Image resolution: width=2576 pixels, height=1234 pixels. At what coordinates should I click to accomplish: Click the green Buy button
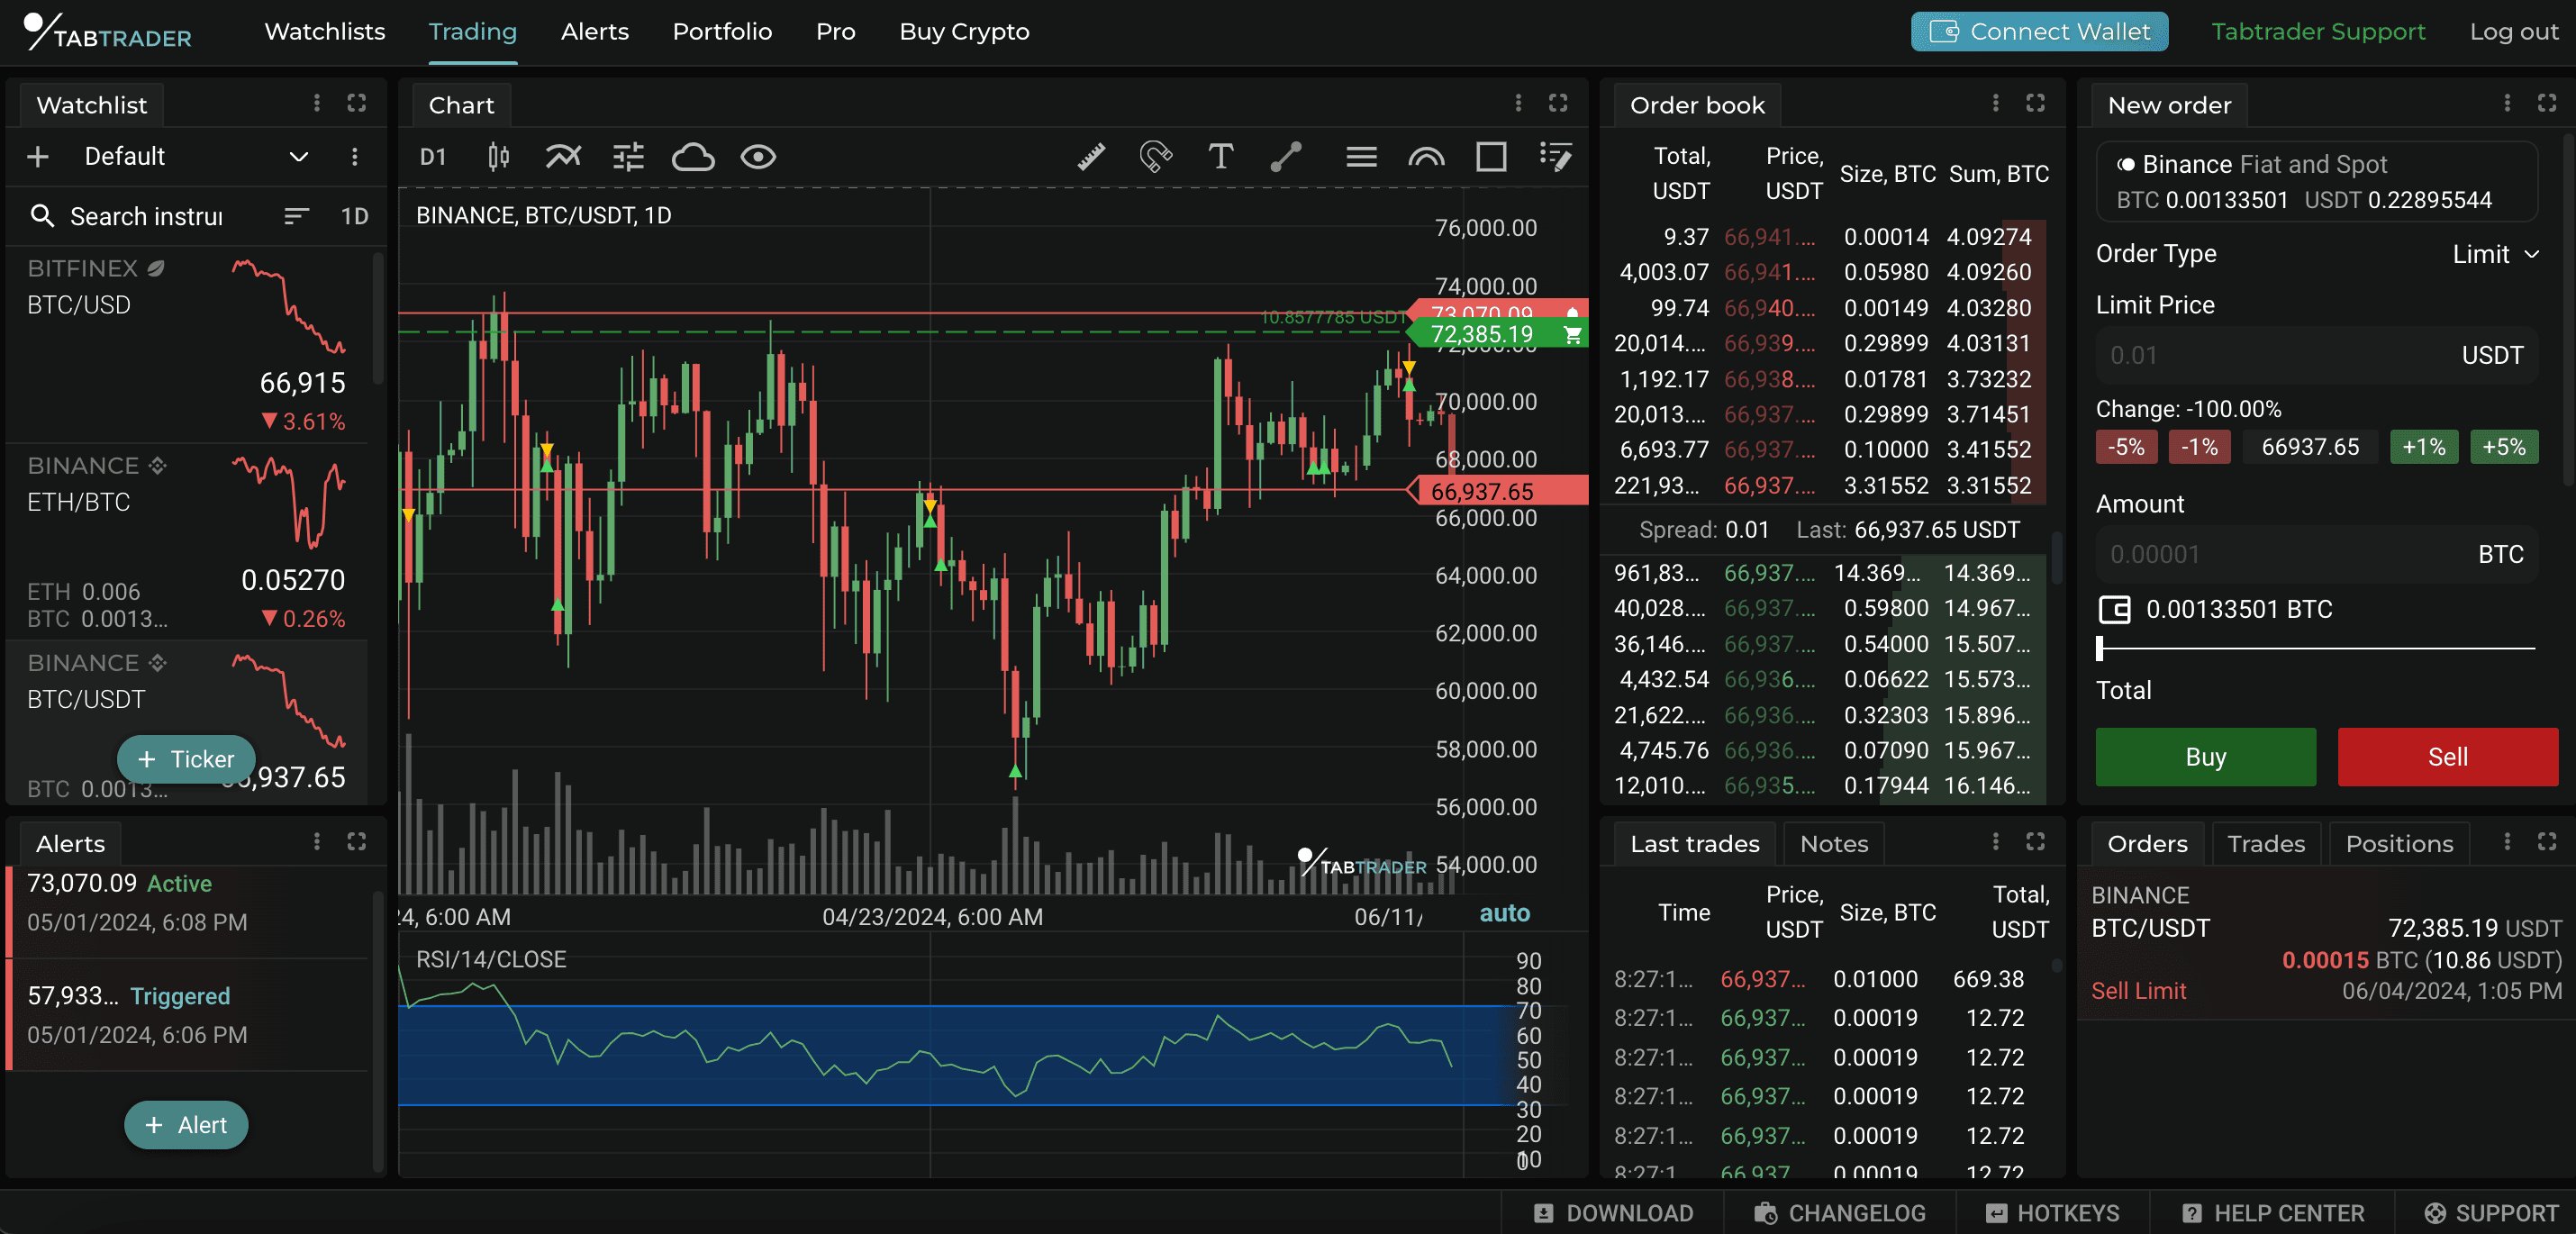click(2205, 757)
